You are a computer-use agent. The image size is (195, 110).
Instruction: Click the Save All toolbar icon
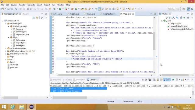click(12, 9)
